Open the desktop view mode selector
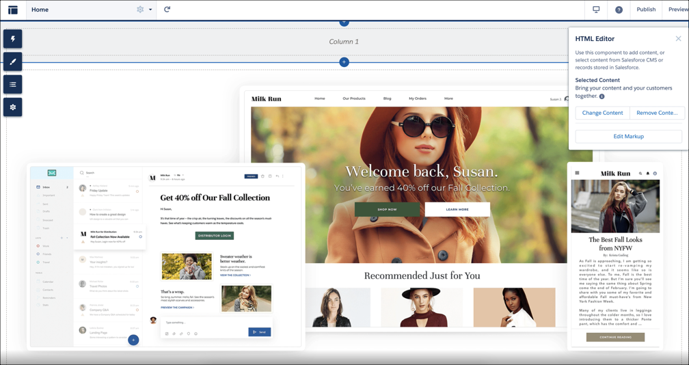Viewport: 689px width, 365px height. point(596,10)
